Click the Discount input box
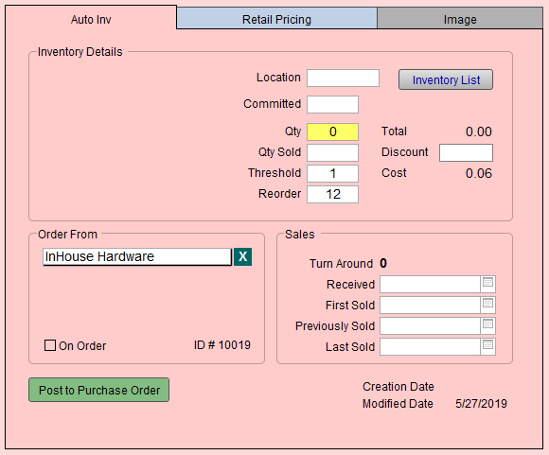The image size is (549, 455). [x=466, y=152]
